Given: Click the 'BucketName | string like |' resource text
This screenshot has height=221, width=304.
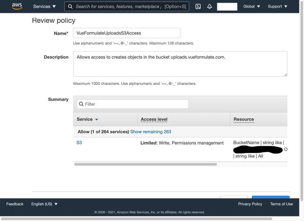Looking at the screenshot, I should coord(259,143).
